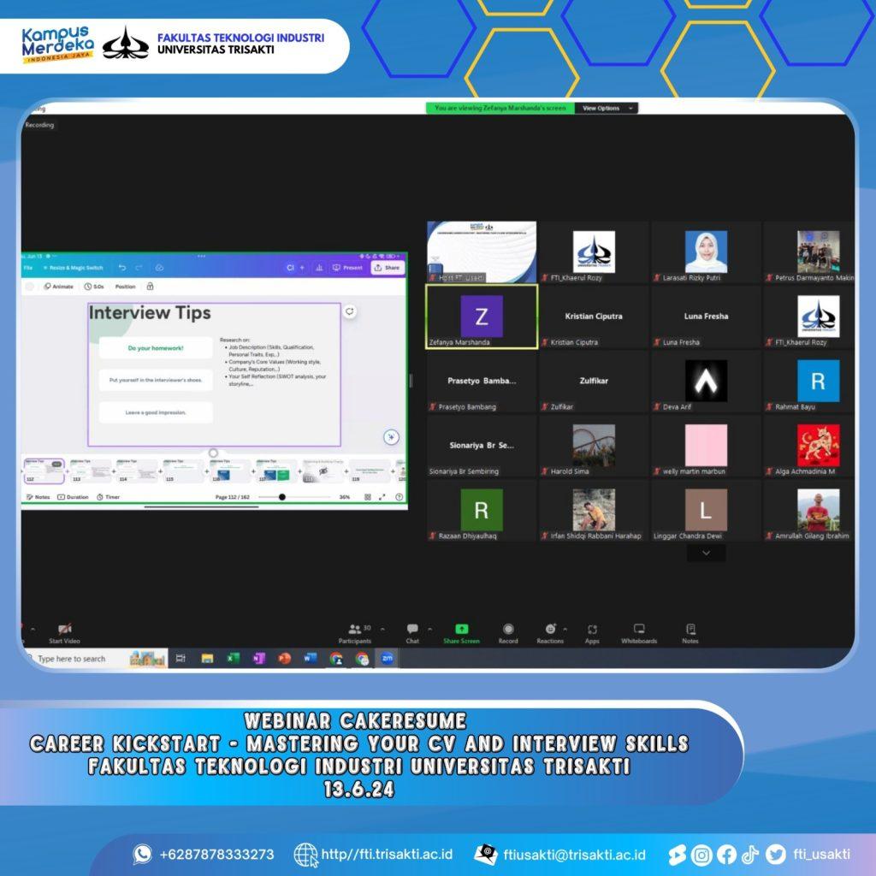The width and height of the screenshot is (876, 876).
Task: Open the View Options dropdown
Action: 607,108
